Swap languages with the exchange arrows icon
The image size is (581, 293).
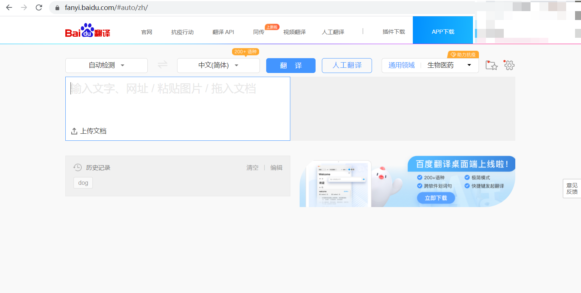(163, 65)
